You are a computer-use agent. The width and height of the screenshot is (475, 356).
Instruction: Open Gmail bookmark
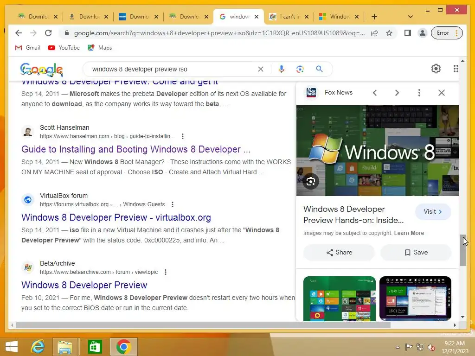pyautogui.click(x=27, y=48)
